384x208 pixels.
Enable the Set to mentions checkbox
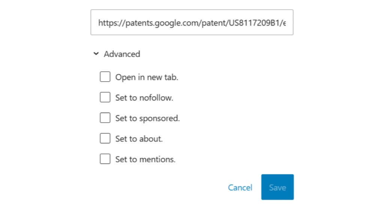pyautogui.click(x=105, y=159)
